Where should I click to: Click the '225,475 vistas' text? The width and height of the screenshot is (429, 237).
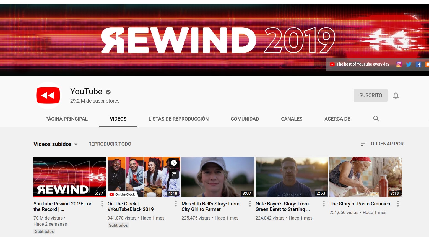196,218
